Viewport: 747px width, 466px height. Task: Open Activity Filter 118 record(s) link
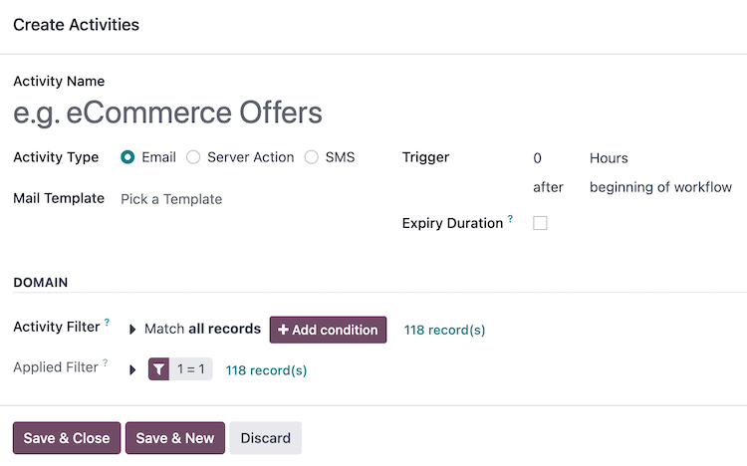tap(444, 330)
